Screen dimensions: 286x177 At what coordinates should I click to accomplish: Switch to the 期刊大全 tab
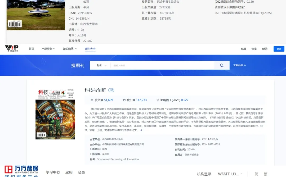(90, 49)
